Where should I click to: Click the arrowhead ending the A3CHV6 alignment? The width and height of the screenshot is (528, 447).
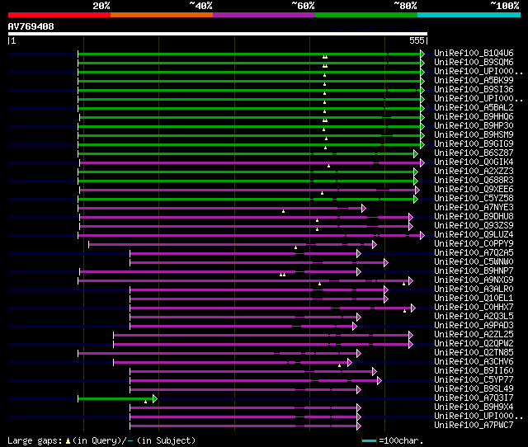tap(350, 363)
